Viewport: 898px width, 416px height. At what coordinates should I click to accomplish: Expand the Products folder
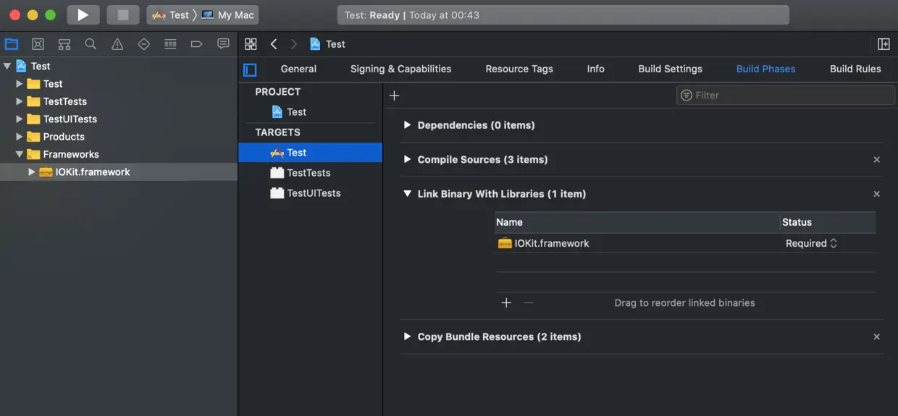[x=20, y=137]
